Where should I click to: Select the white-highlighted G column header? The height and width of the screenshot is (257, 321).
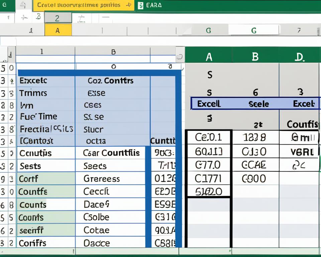[253, 30]
